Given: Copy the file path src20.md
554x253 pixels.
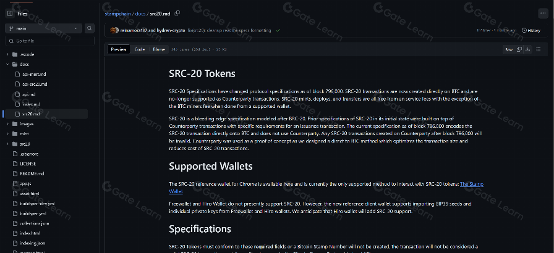Looking at the screenshot, I should click(x=177, y=13).
